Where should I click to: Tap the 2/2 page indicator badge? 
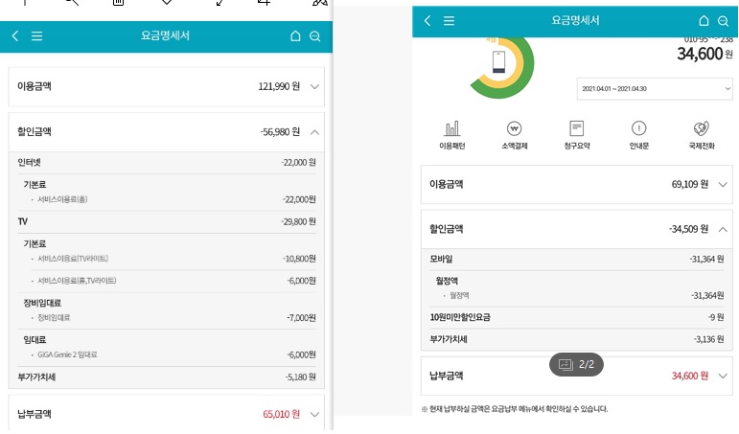576,364
